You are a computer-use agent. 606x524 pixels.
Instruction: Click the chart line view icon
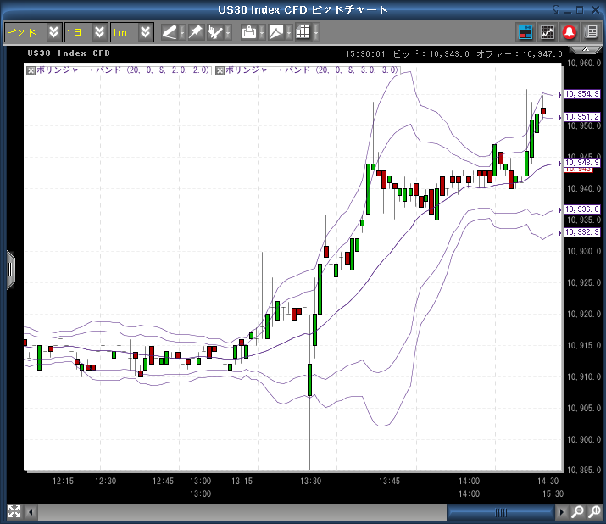(548, 32)
